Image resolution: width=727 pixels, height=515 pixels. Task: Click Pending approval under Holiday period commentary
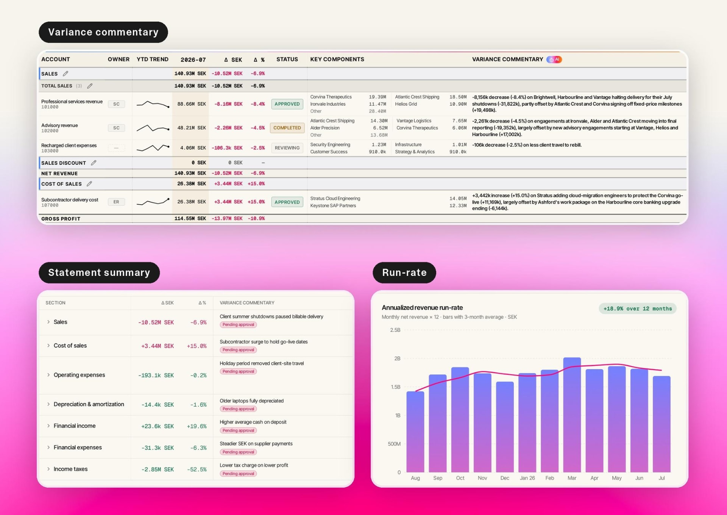coord(238,371)
